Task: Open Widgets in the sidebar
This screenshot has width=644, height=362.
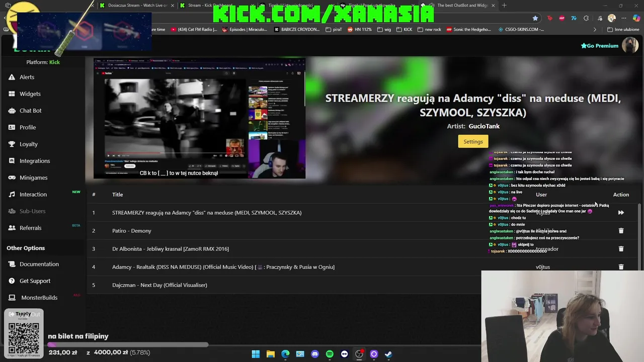Action: tap(24, 94)
